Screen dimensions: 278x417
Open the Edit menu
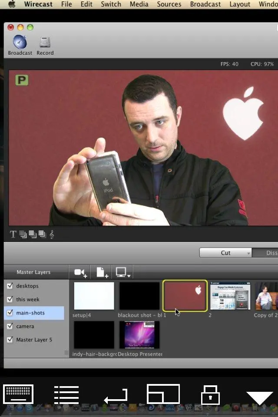click(86, 4)
